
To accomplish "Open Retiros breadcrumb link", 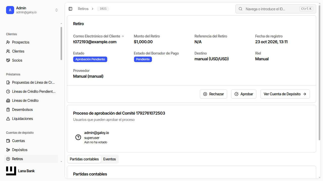I will (83, 9).
